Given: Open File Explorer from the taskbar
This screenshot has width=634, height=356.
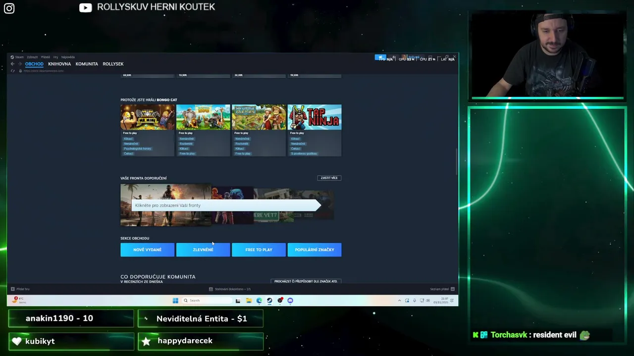Looking at the screenshot, I should click(x=249, y=300).
